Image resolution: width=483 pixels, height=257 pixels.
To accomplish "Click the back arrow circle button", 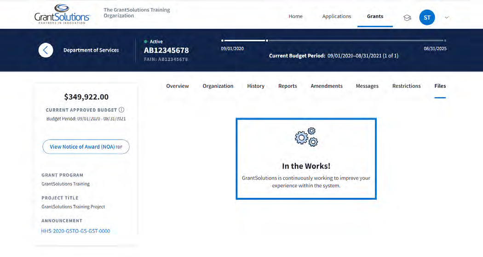I will pyautogui.click(x=46, y=50).
